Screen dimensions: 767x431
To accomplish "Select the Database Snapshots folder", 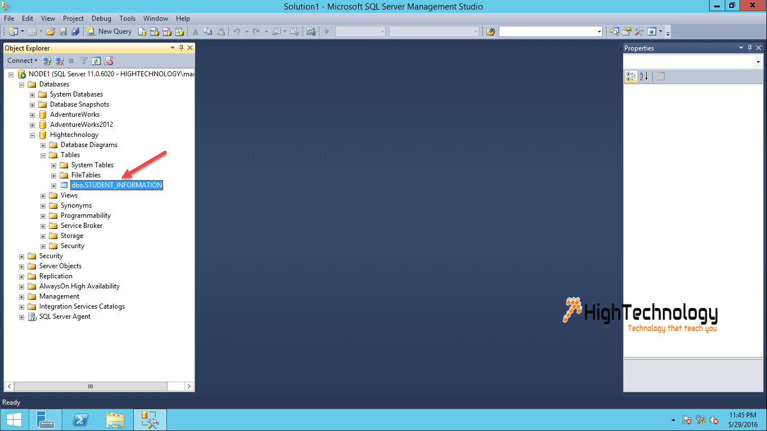I will click(79, 104).
